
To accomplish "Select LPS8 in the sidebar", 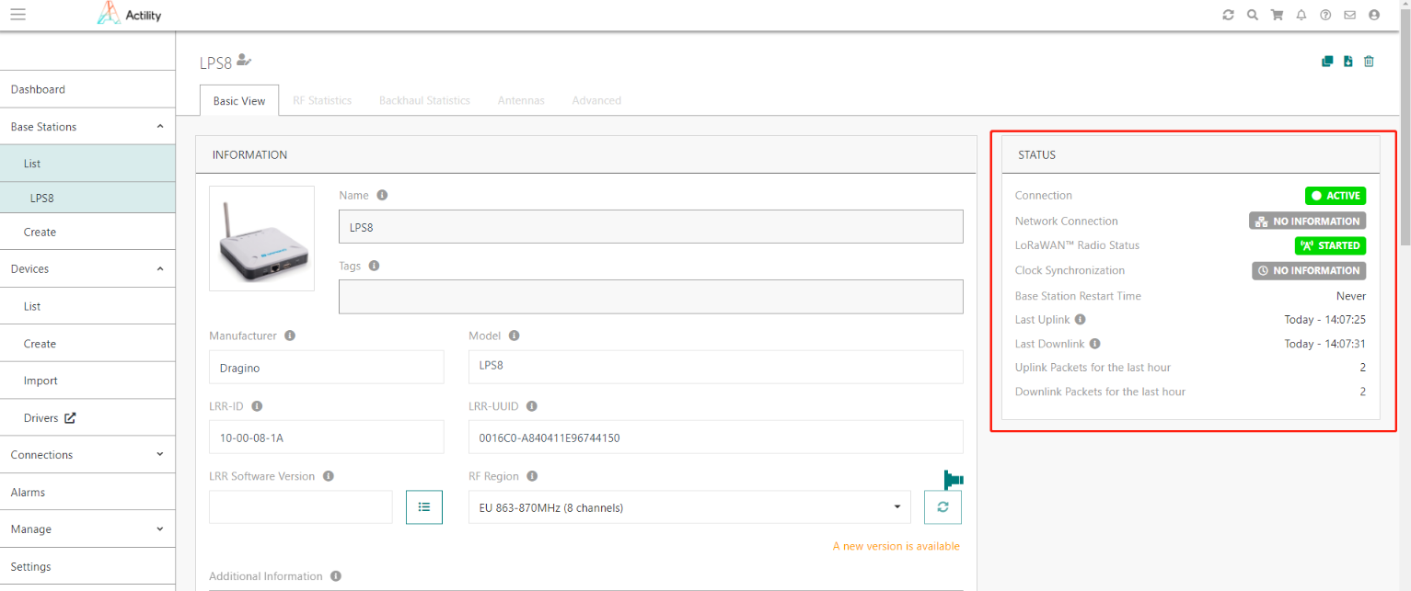I will (x=87, y=198).
